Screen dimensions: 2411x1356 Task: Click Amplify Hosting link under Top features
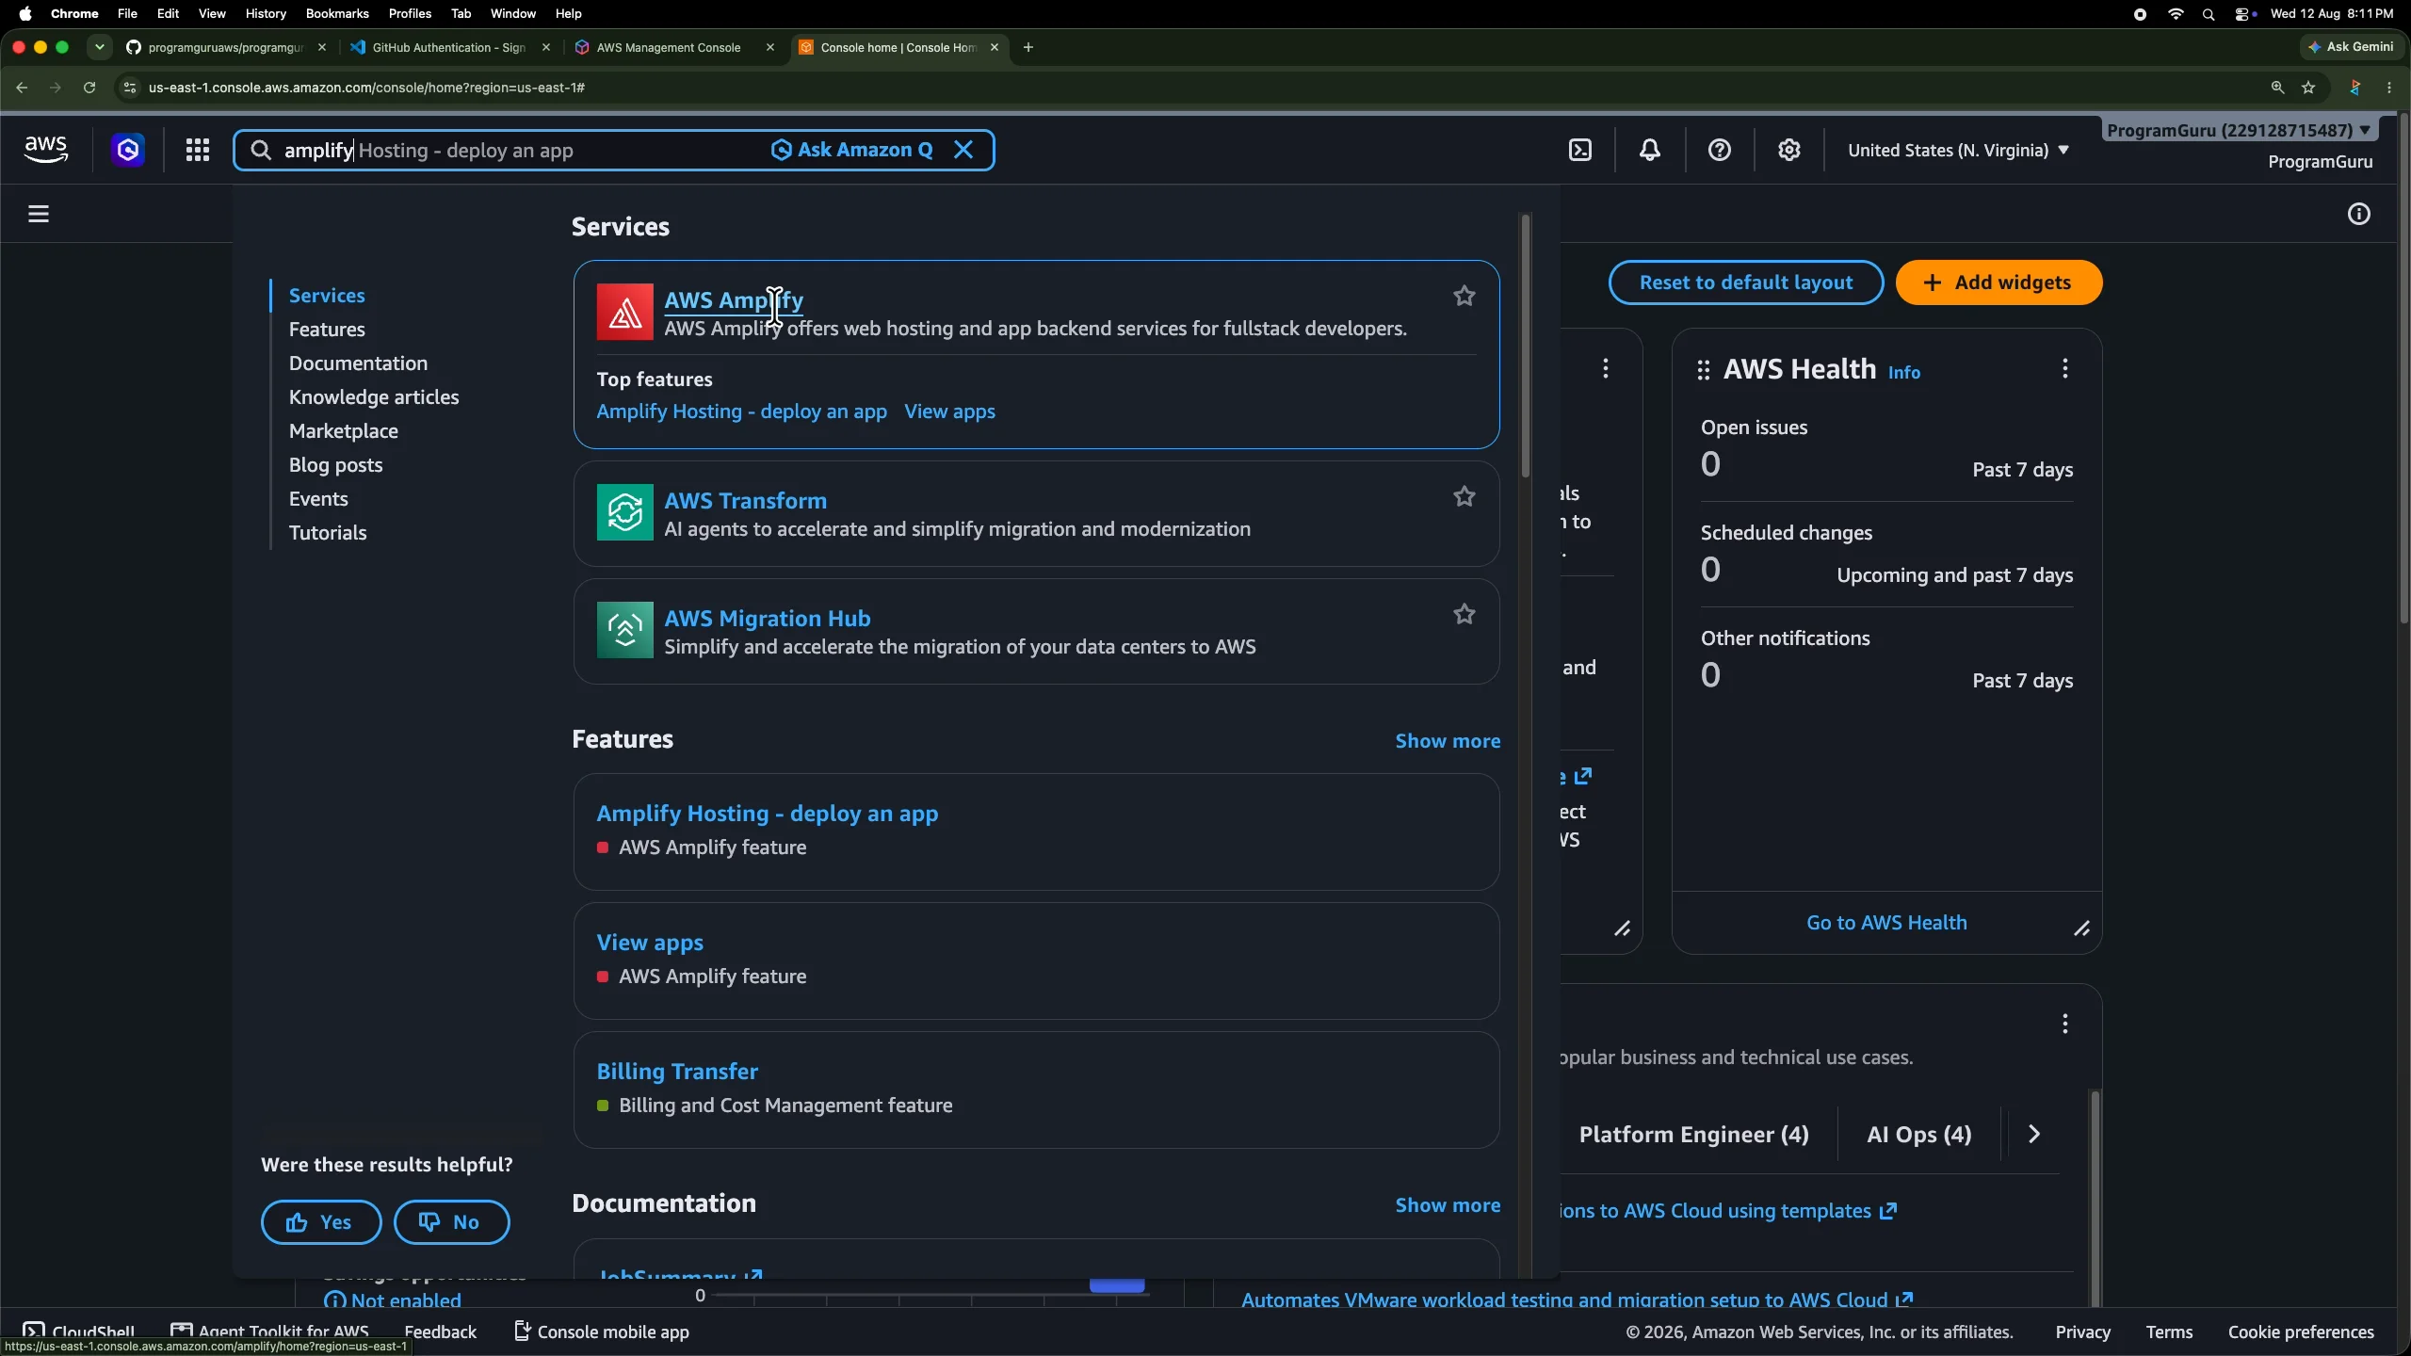coord(742,412)
